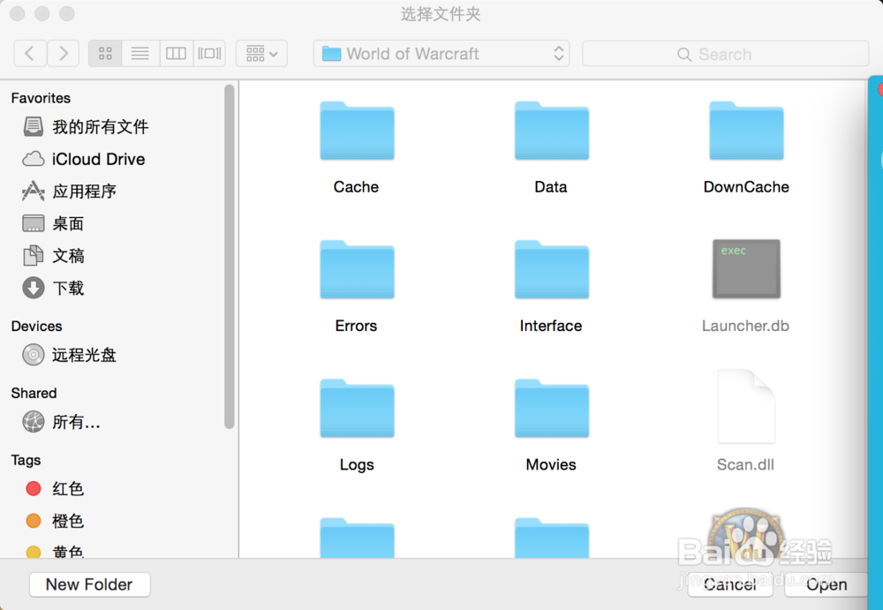Click the Devices section header
883x610 pixels.
36,326
